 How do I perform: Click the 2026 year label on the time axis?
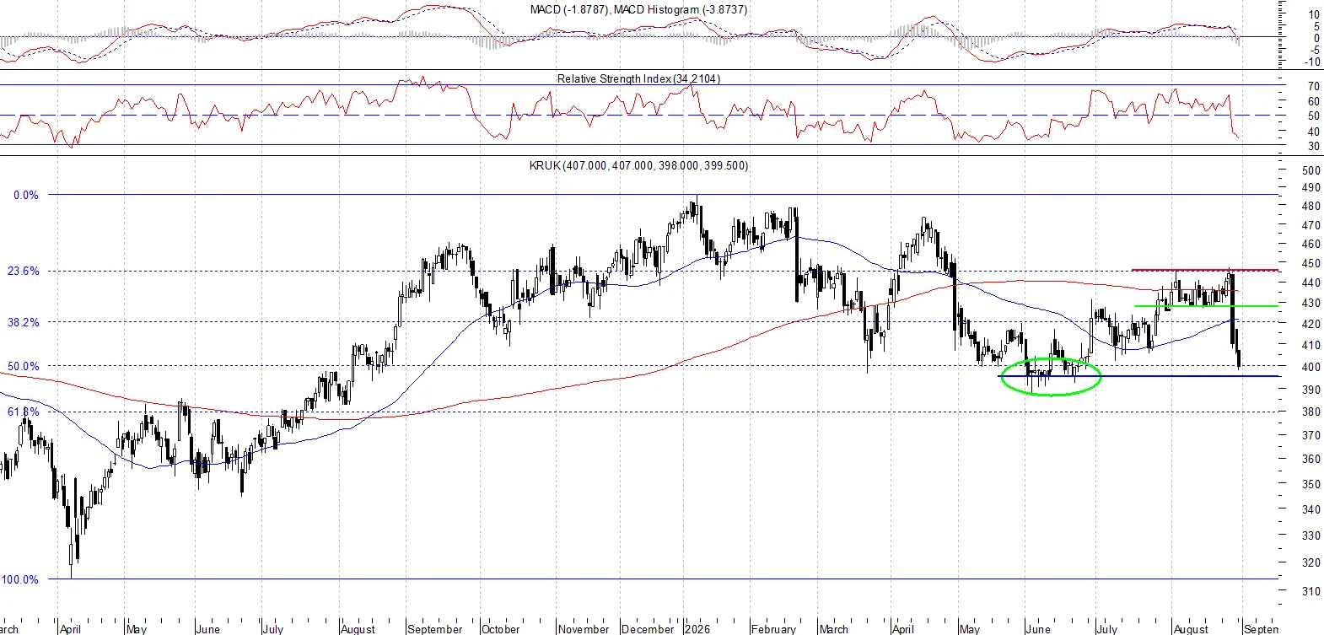697,629
